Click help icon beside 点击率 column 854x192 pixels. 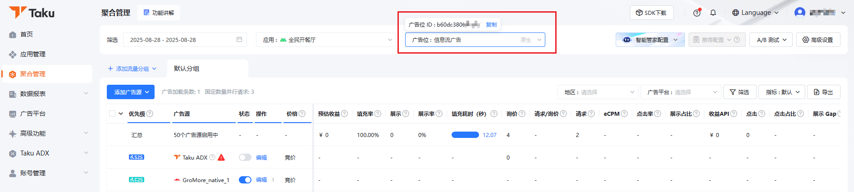tap(658, 114)
